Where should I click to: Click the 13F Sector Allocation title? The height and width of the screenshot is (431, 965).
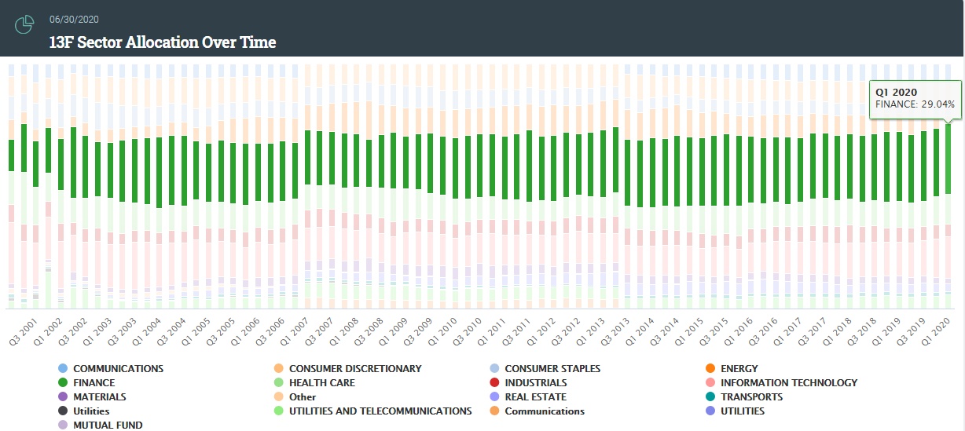click(163, 42)
